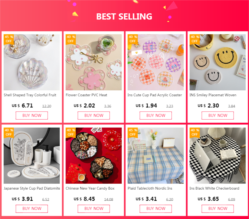Open the Black White Checkerboard tablecloth image
Screen dimensions: 249x219
tap(217, 156)
